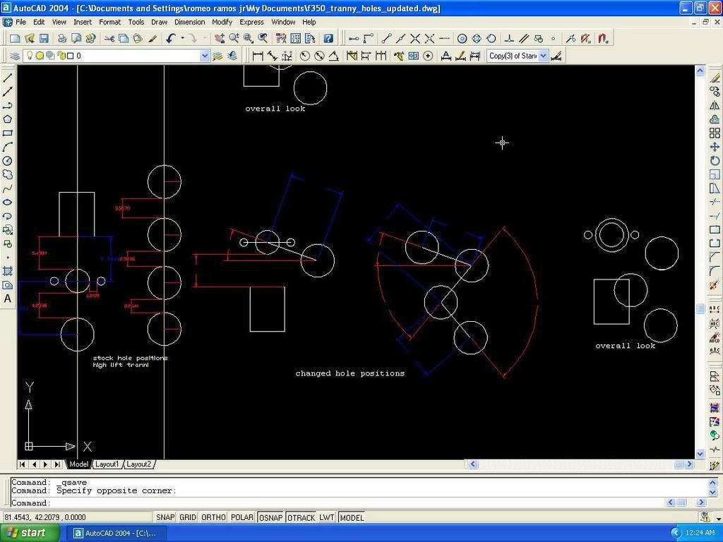The height and width of the screenshot is (542, 723).
Task: Select the Aligned Dimension tool
Action: click(x=272, y=56)
